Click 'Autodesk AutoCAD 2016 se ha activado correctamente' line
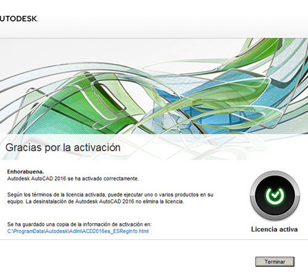This screenshot has height=272, width=308. coord(73,179)
